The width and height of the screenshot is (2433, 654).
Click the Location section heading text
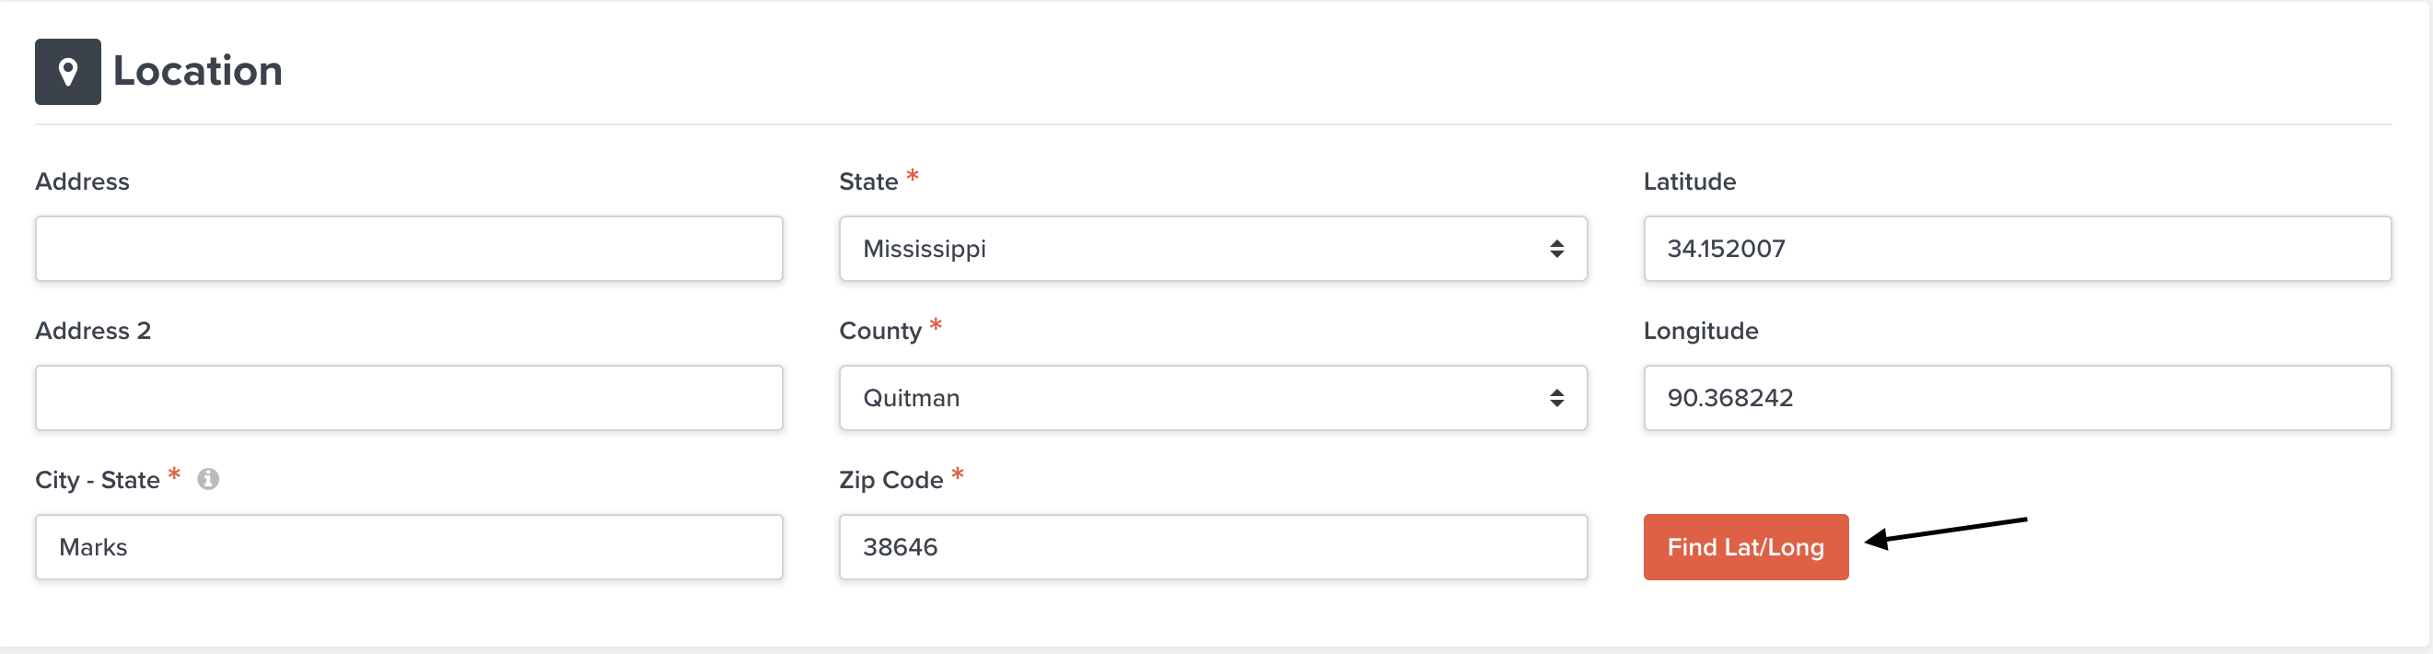(195, 70)
